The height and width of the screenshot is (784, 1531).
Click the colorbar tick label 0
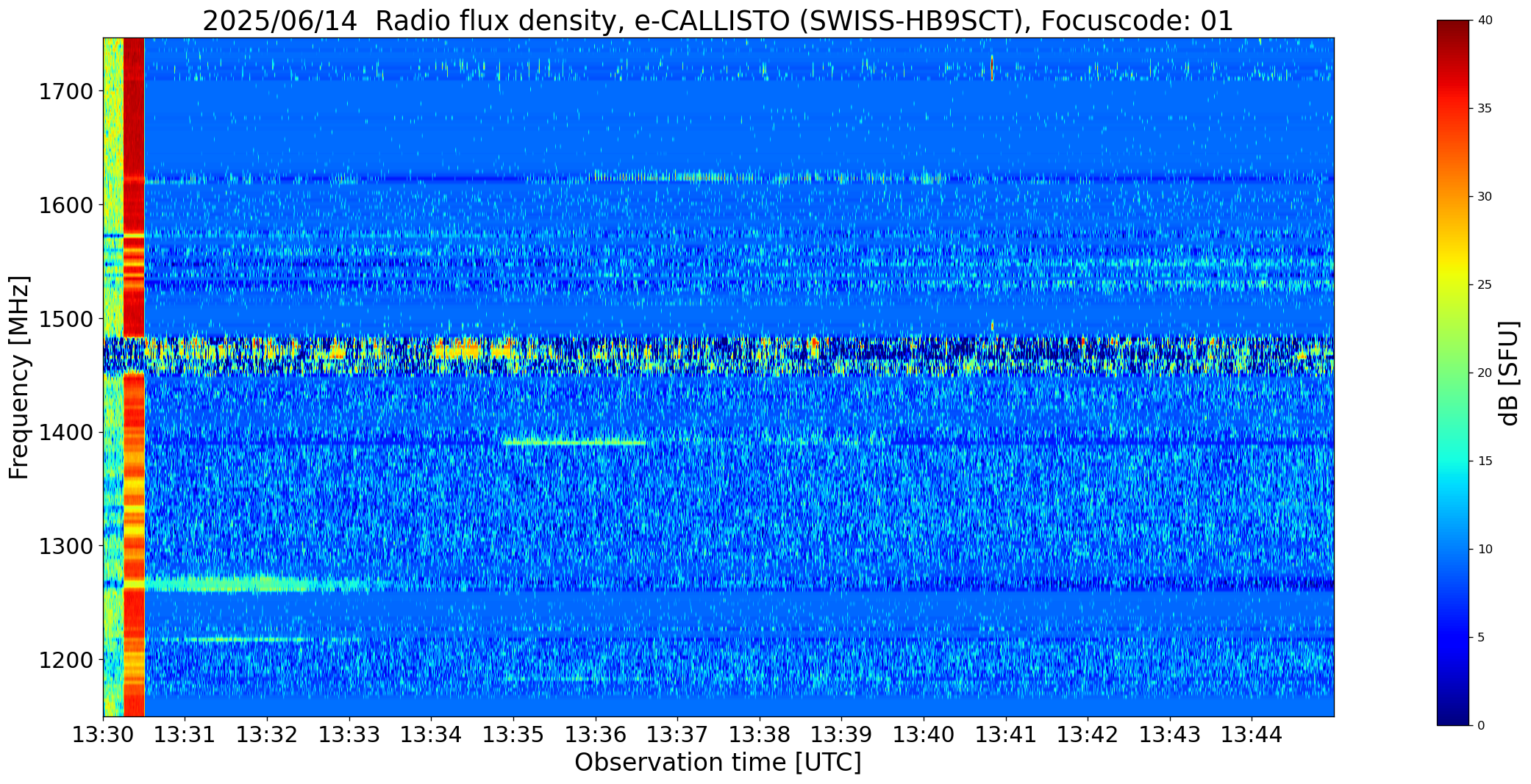[x=1481, y=726]
